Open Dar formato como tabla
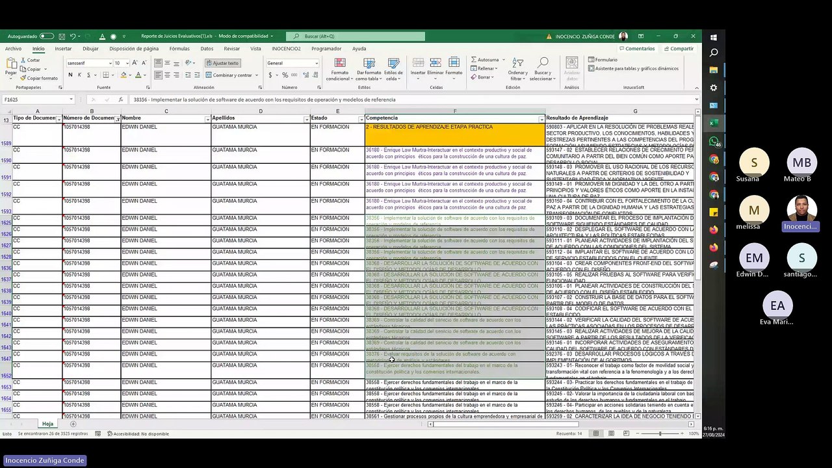The image size is (832, 468). [x=369, y=69]
